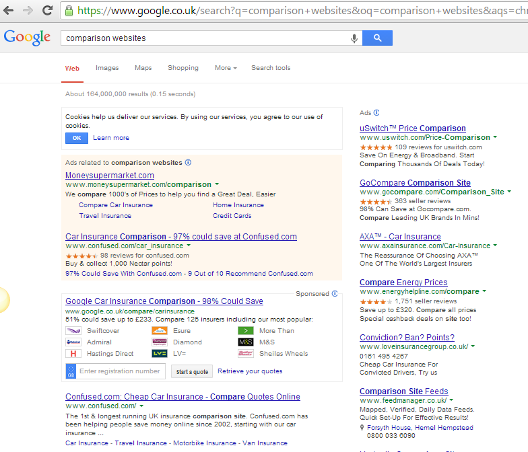528x452 pixels.
Task: Select the Esure insurer logo
Action: pyautogui.click(x=160, y=331)
